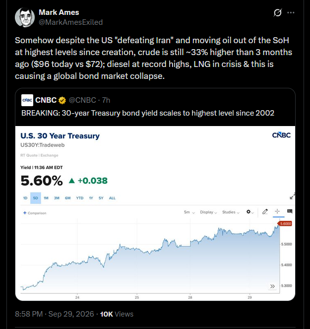This screenshot has height=329, width=310.
Task: Open the three-dot more options menu
Action: [291, 12]
